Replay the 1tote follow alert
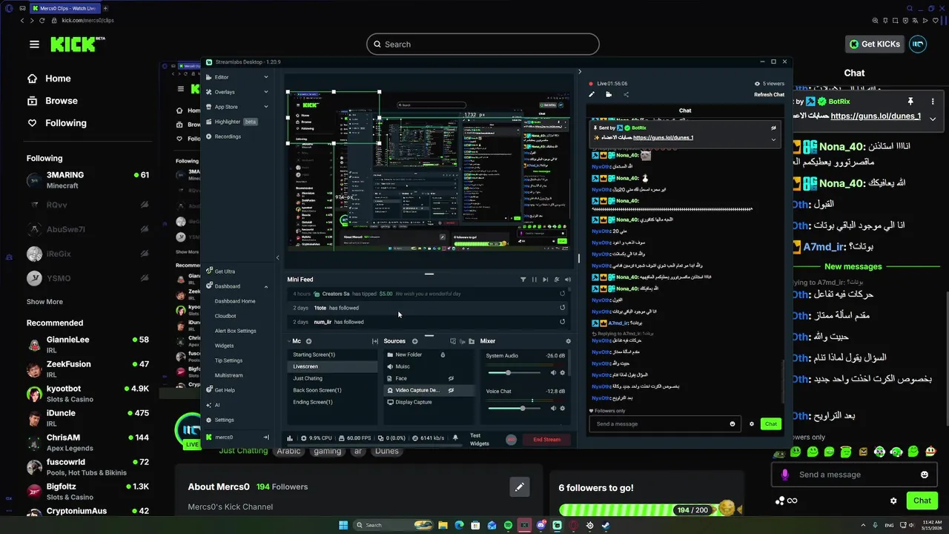 (562, 308)
